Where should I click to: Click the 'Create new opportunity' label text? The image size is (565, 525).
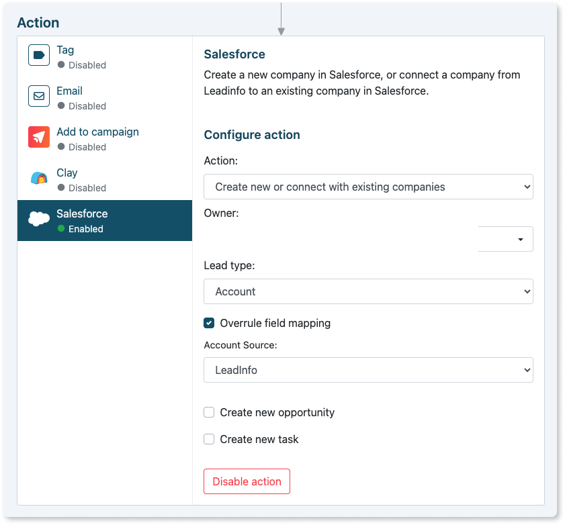(x=277, y=413)
